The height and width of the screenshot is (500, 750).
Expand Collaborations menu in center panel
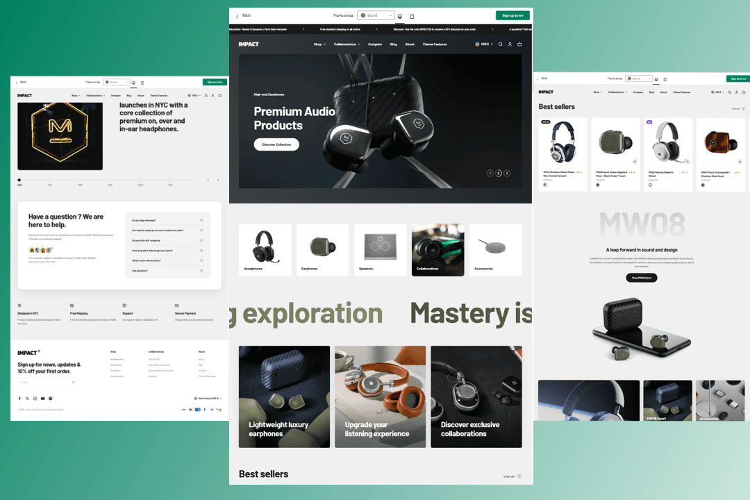(x=347, y=44)
